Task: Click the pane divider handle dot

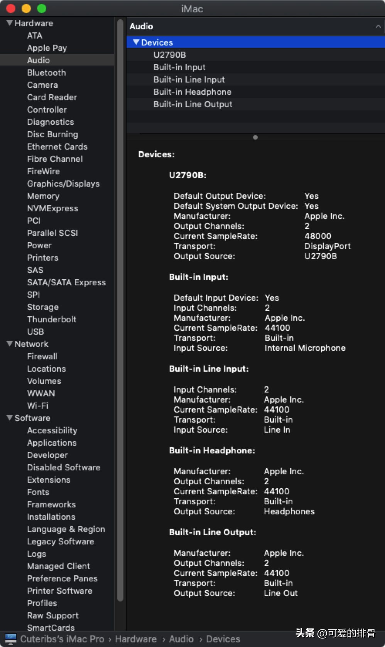Action: point(255,137)
